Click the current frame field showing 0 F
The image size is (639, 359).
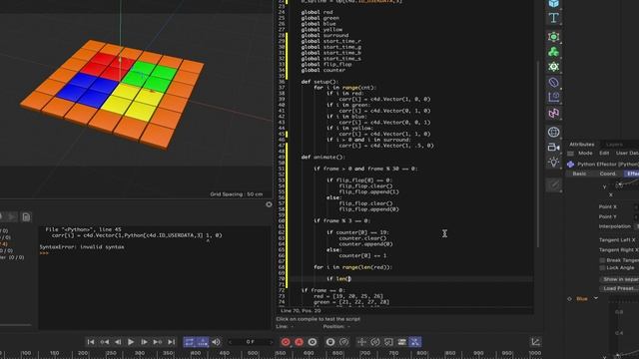251,342
